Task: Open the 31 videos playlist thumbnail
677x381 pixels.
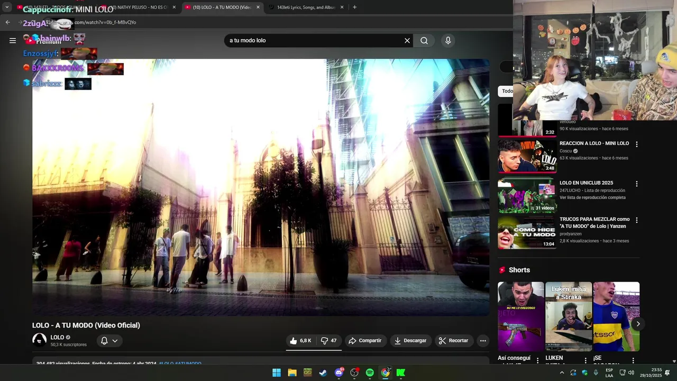Action: coord(527,196)
